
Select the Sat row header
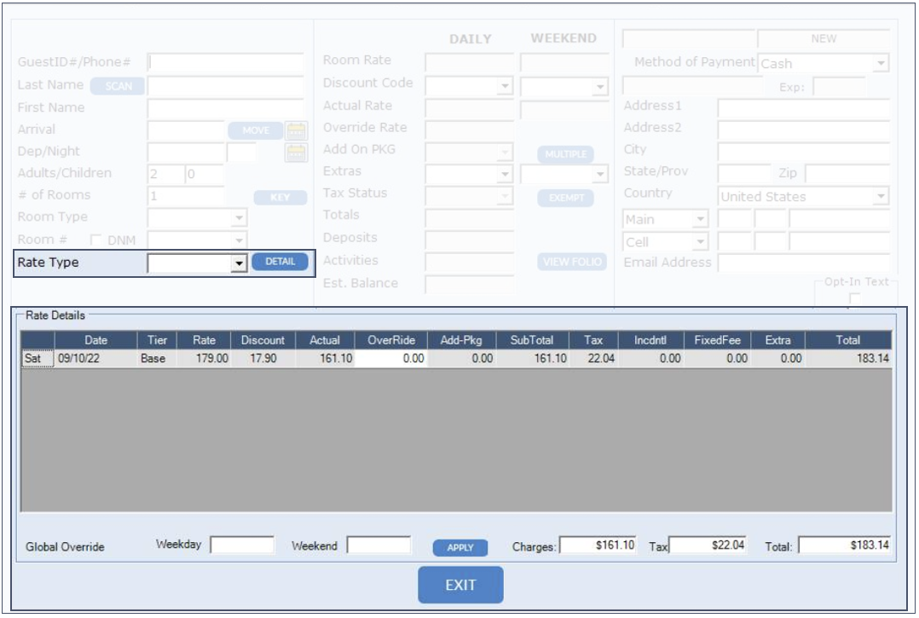point(36,359)
